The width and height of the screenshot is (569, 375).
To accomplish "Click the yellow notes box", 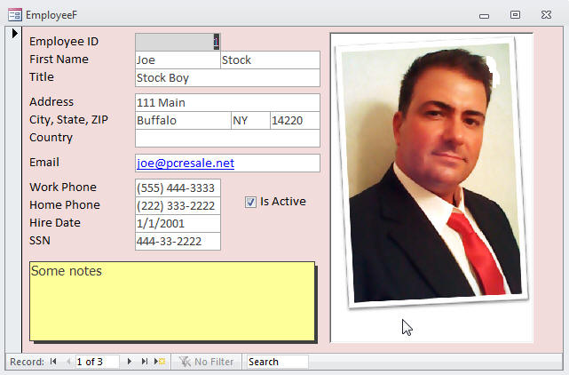I will (x=172, y=301).
